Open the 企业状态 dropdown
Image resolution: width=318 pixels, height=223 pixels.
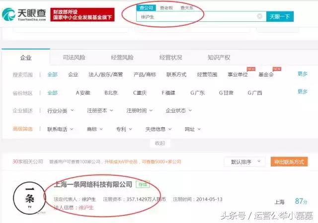click(179, 111)
